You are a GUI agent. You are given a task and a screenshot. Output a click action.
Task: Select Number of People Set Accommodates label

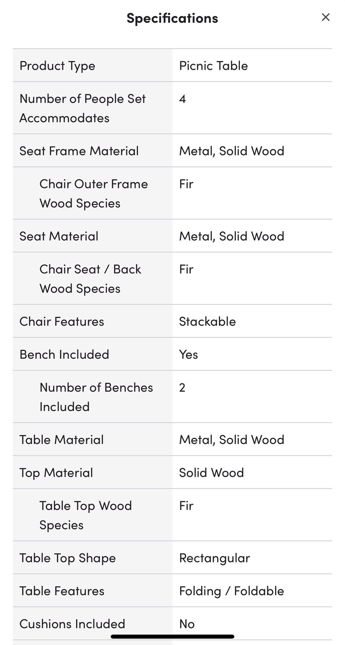(x=83, y=108)
